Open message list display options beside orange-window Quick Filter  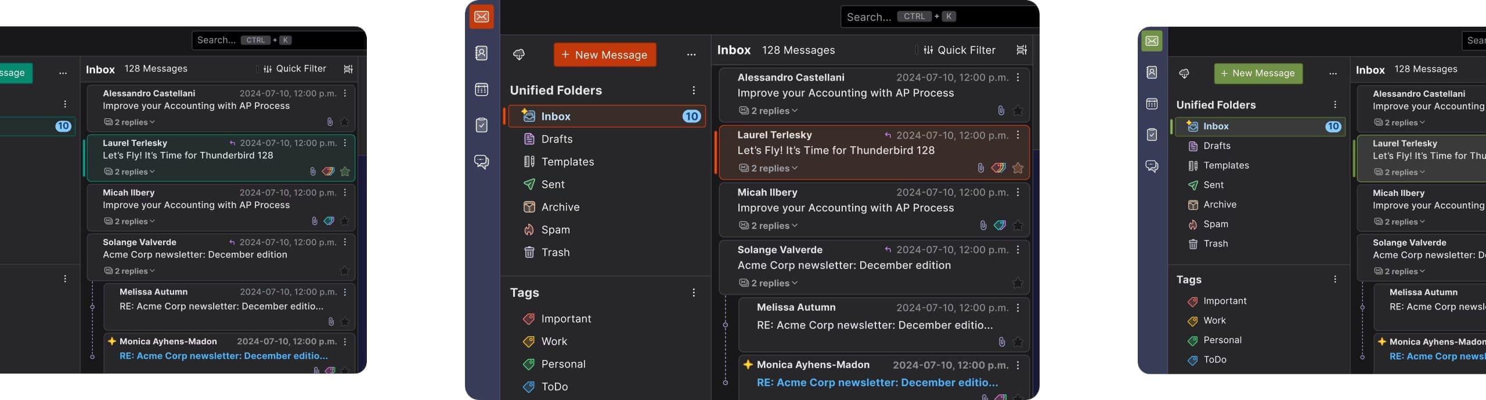[x=1021, y=50]
